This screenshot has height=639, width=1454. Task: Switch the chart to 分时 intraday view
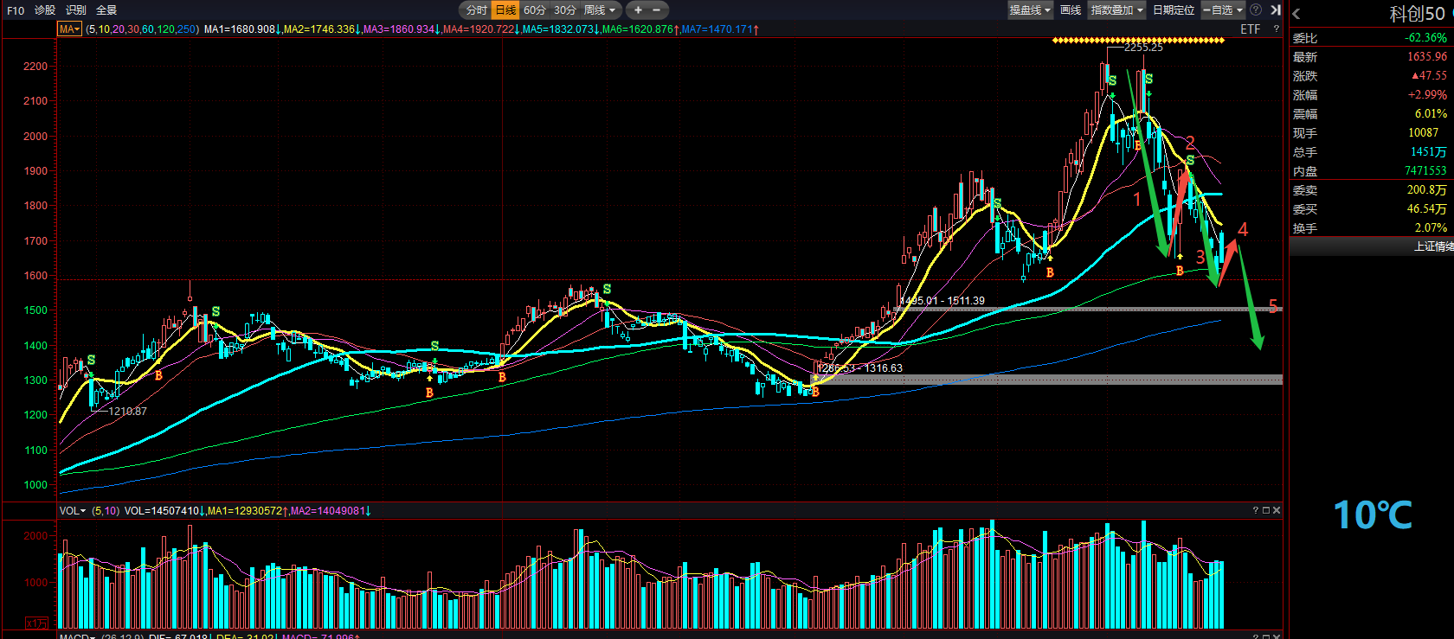pos(477,10)
